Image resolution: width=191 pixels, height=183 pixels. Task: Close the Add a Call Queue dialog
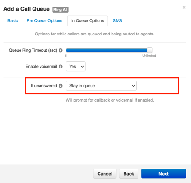coord(184,7)
